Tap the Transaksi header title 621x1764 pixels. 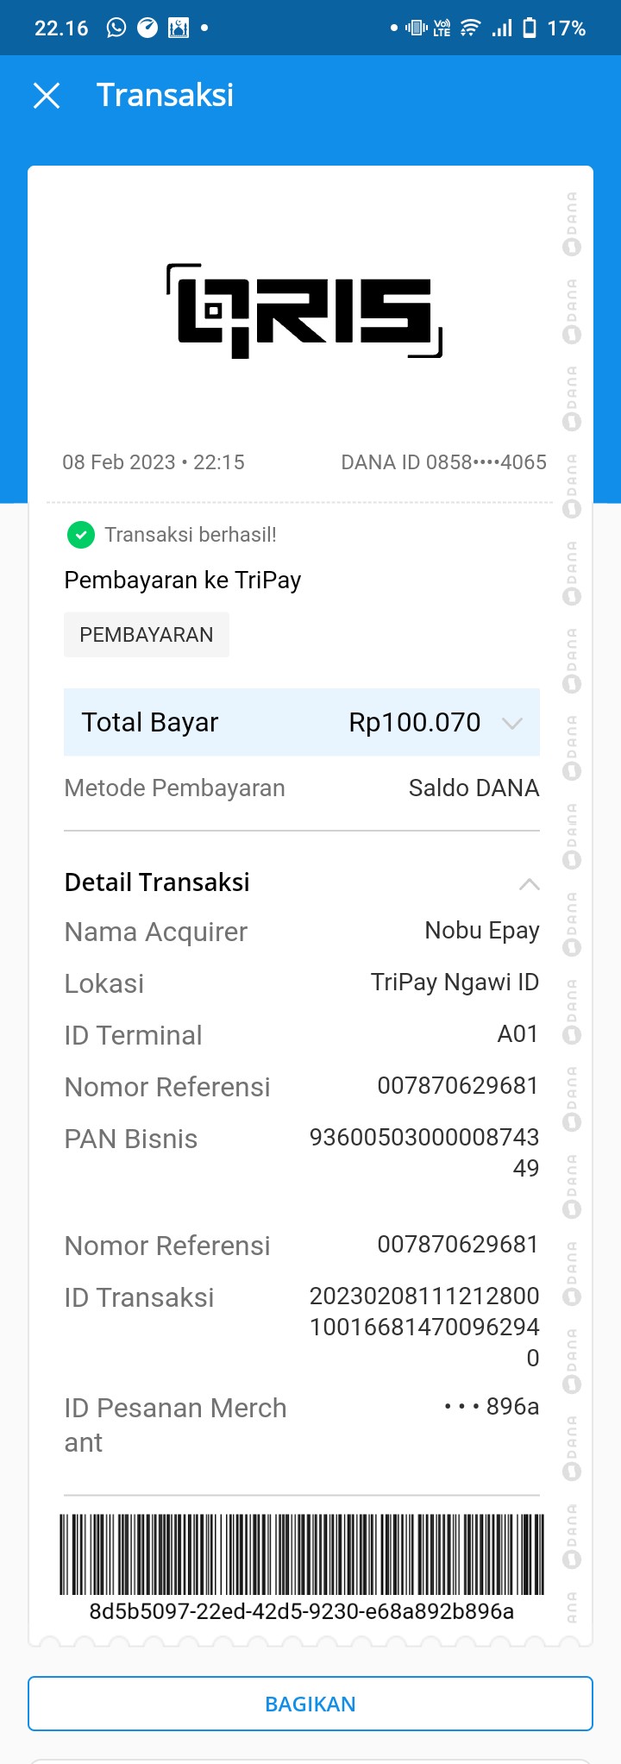pyautogui.click(x=165, y=95)
